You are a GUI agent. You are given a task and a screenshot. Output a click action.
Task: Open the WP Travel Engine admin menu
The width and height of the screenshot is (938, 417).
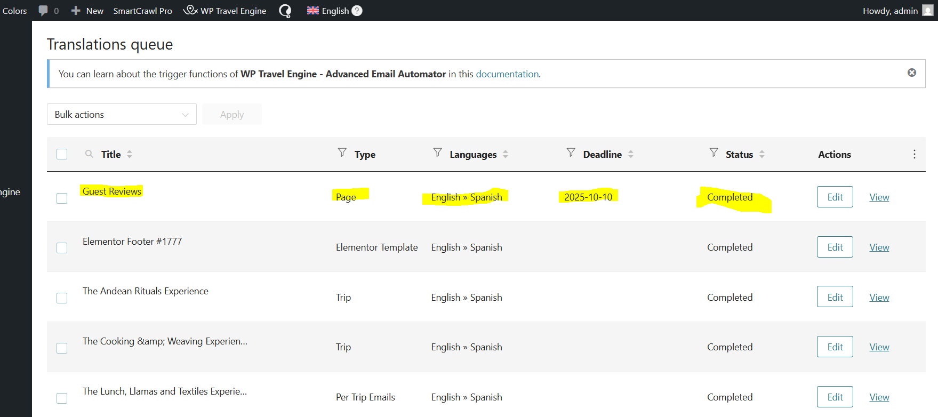pos(225,11)
